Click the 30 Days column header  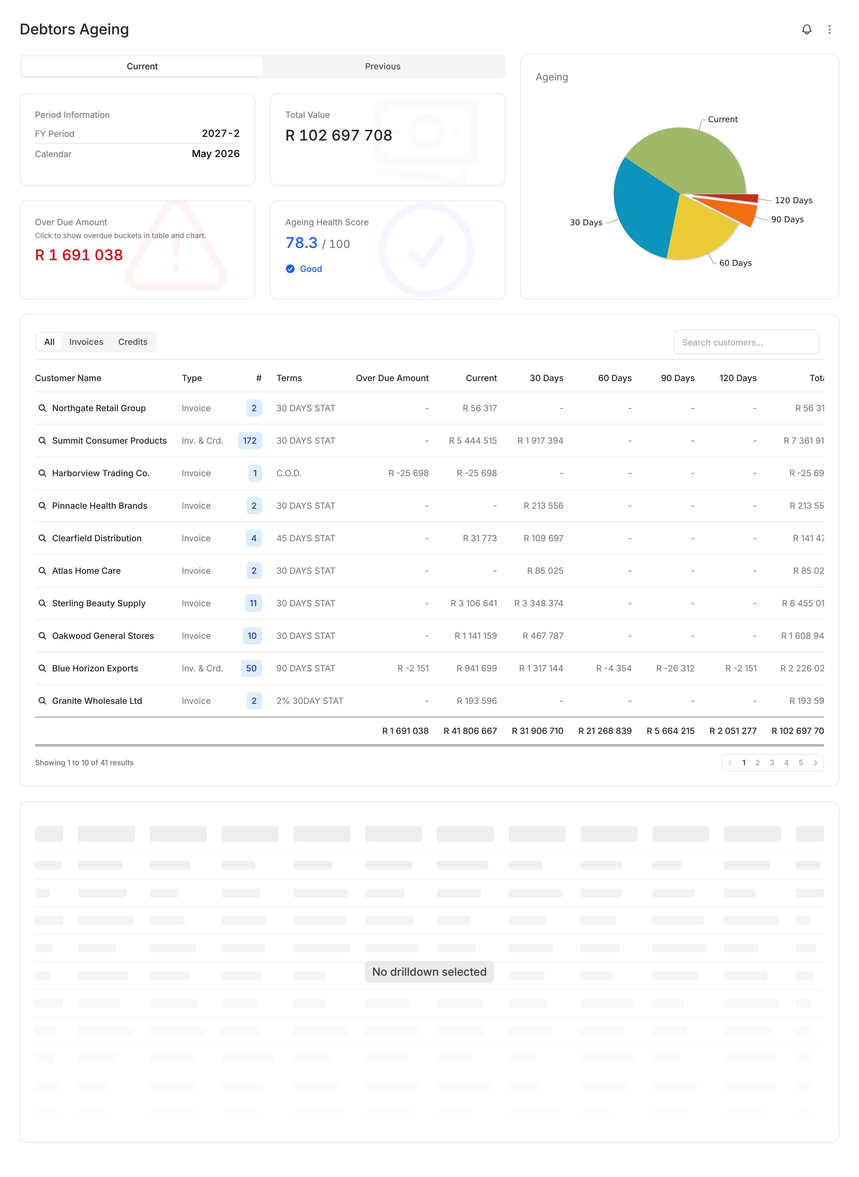tap(546, 378)
